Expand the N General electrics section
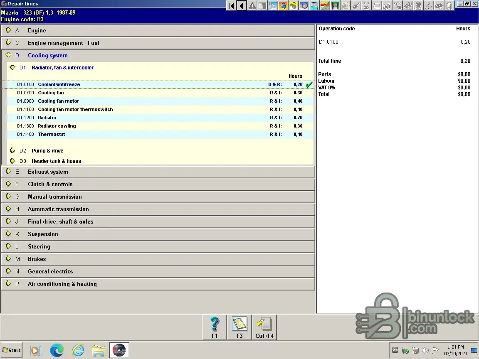 coord(158,271)
